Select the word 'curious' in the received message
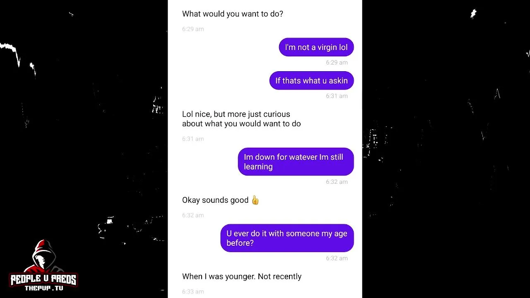 coord(277,114)
